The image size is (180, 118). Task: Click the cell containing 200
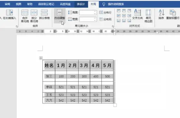click(72, 76)
